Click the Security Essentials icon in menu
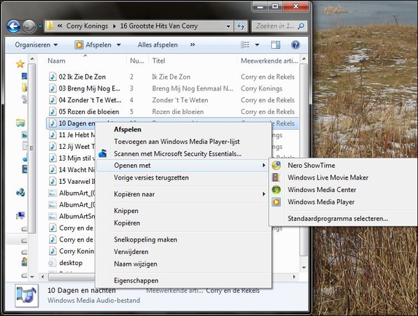The image size is (418, 316). [102, 154]
